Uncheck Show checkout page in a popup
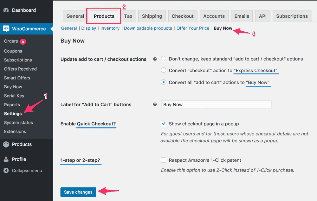 point(164,123)
